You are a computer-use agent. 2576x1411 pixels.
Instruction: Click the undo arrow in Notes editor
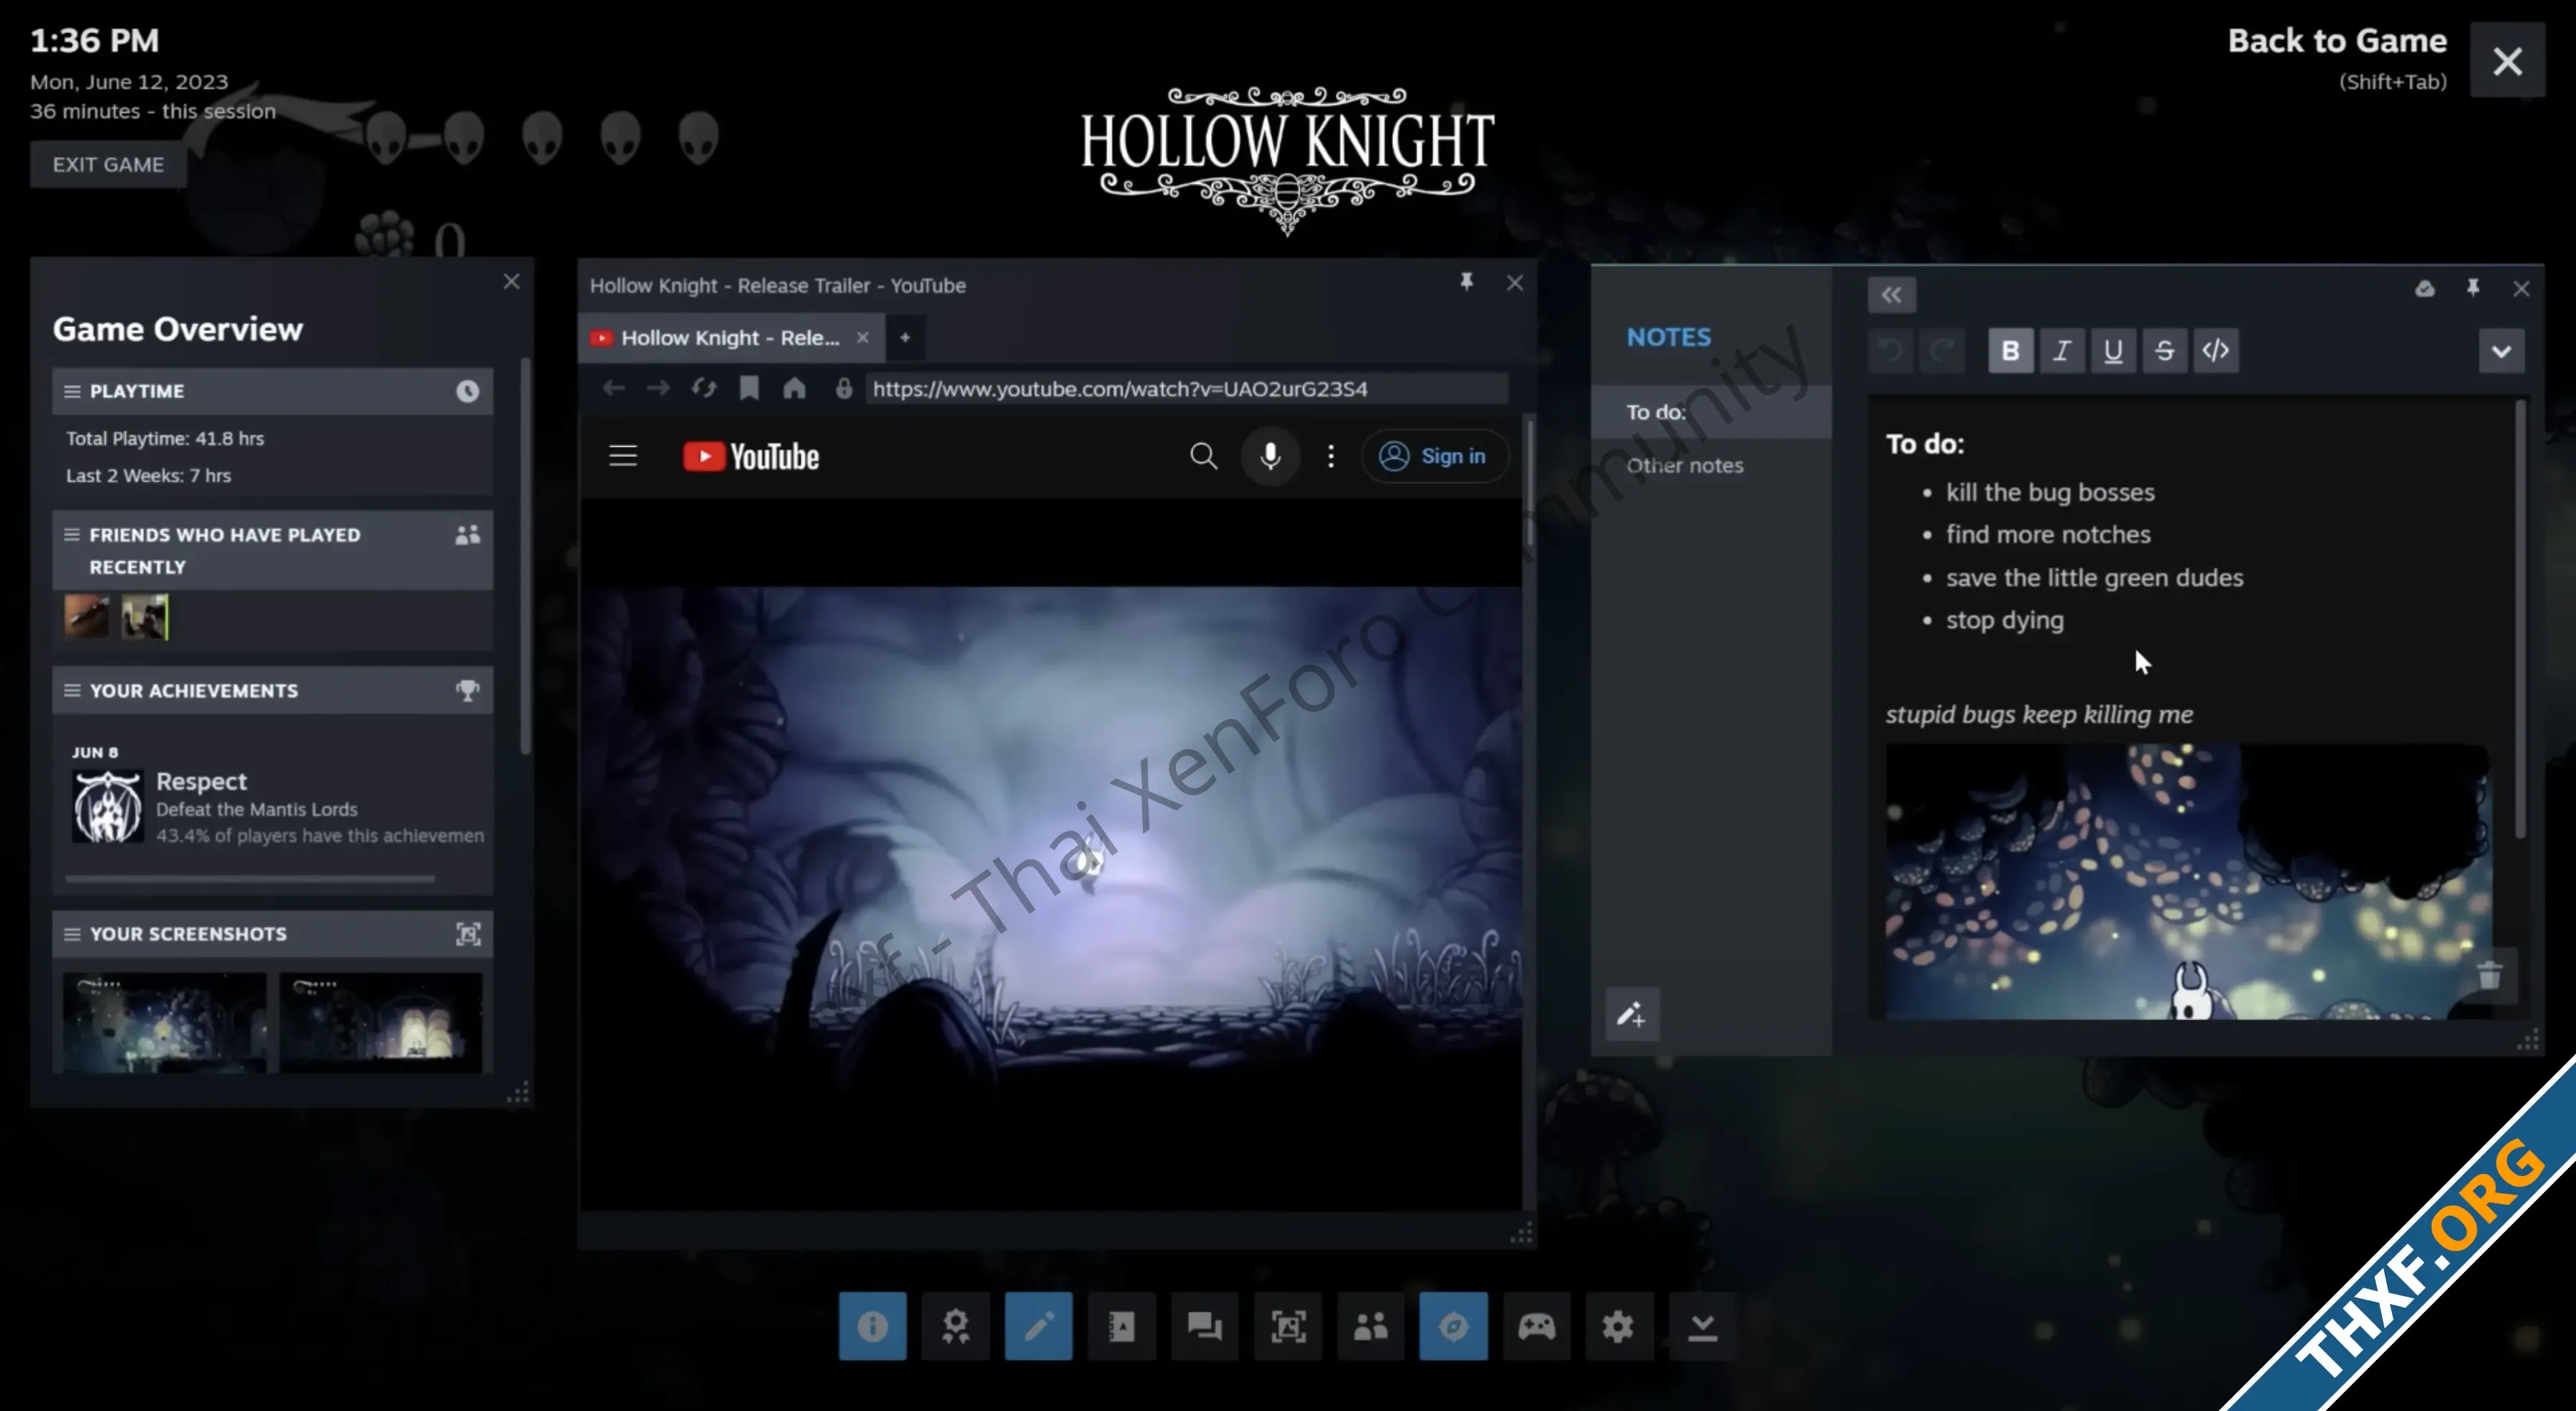[x=1890, y=351]
